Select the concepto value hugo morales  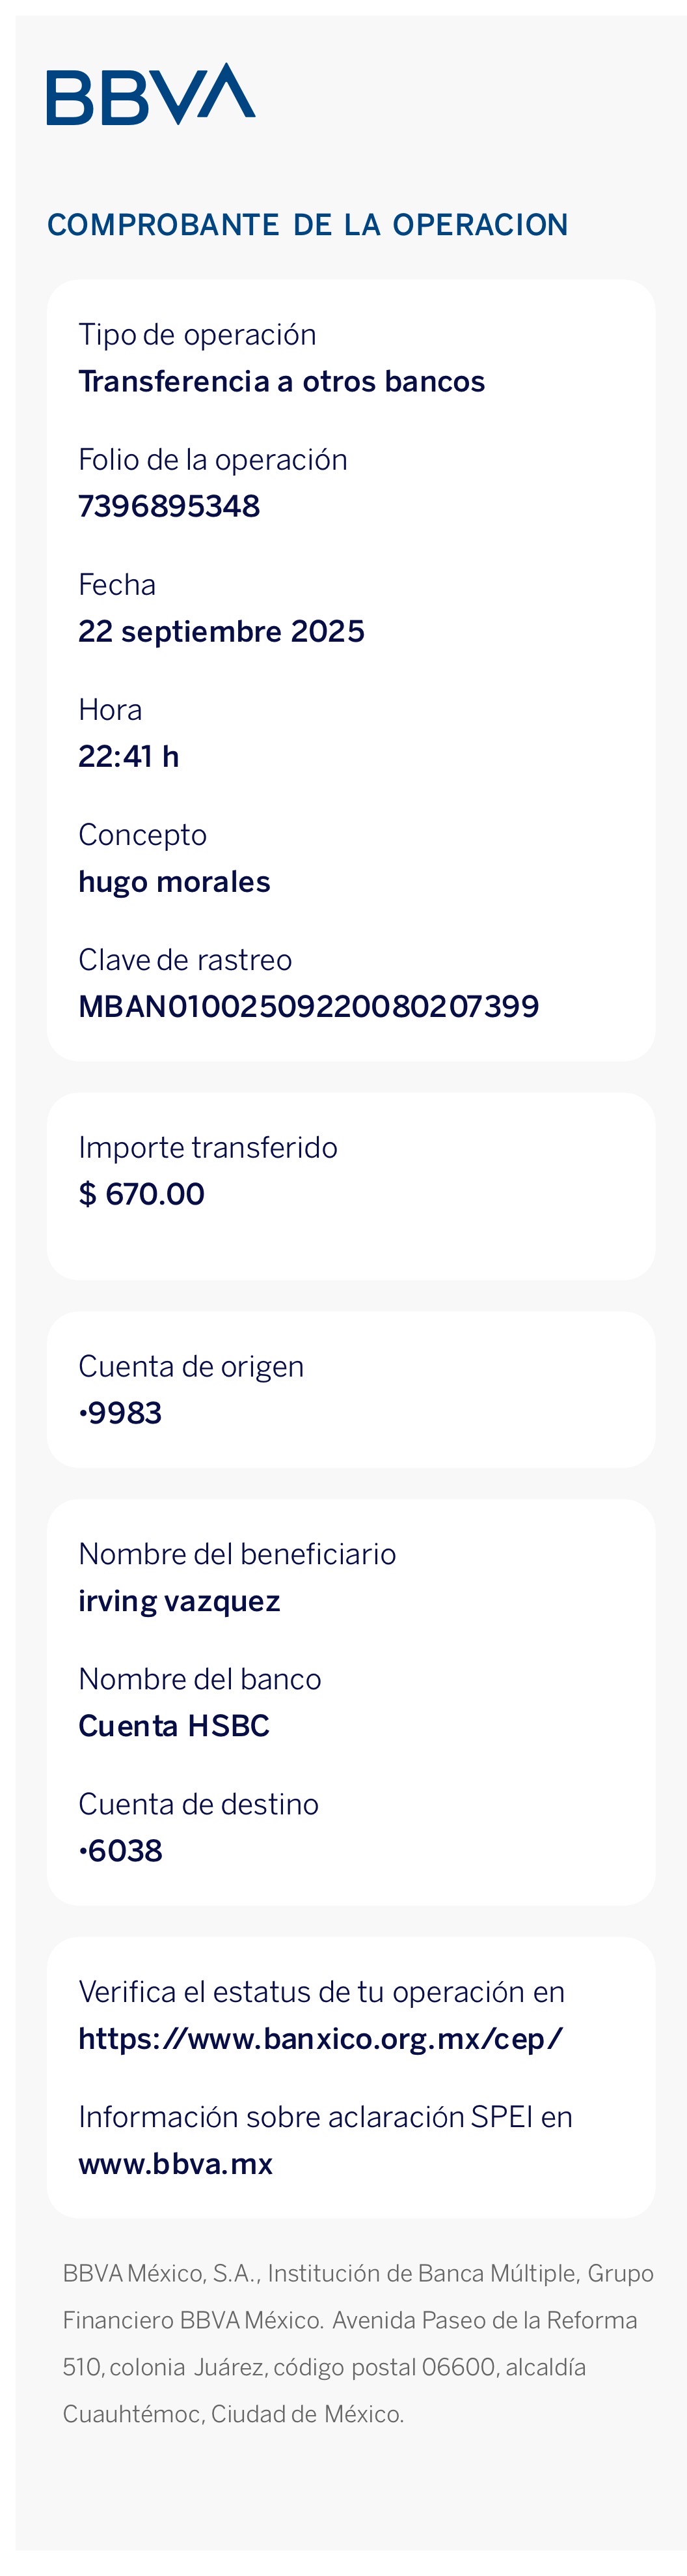tap(175, 881)
